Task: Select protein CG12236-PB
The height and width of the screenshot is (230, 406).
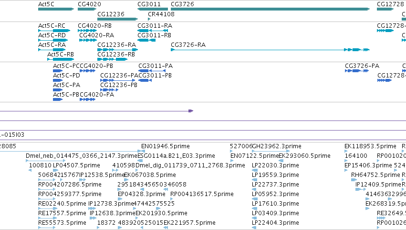Action: click(119, 85)
